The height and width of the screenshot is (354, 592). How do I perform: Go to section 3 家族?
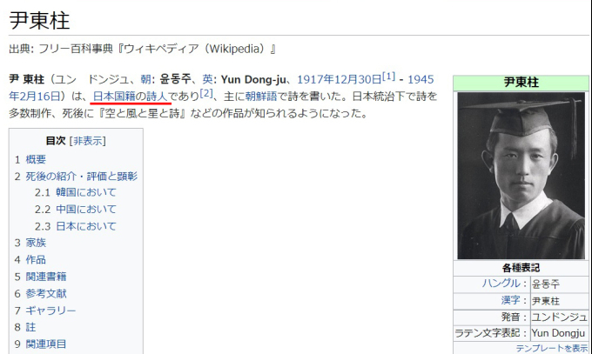point(36,243)
